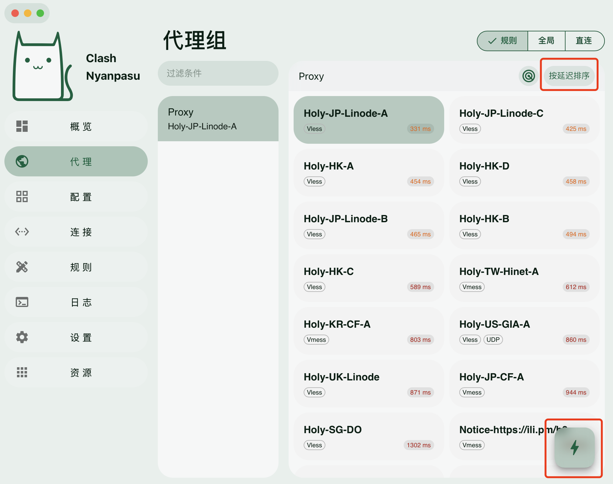Viewport: 613px width, 484px height.
Task: Click the globe icon for the Proxy page
Action: [22, 161]
